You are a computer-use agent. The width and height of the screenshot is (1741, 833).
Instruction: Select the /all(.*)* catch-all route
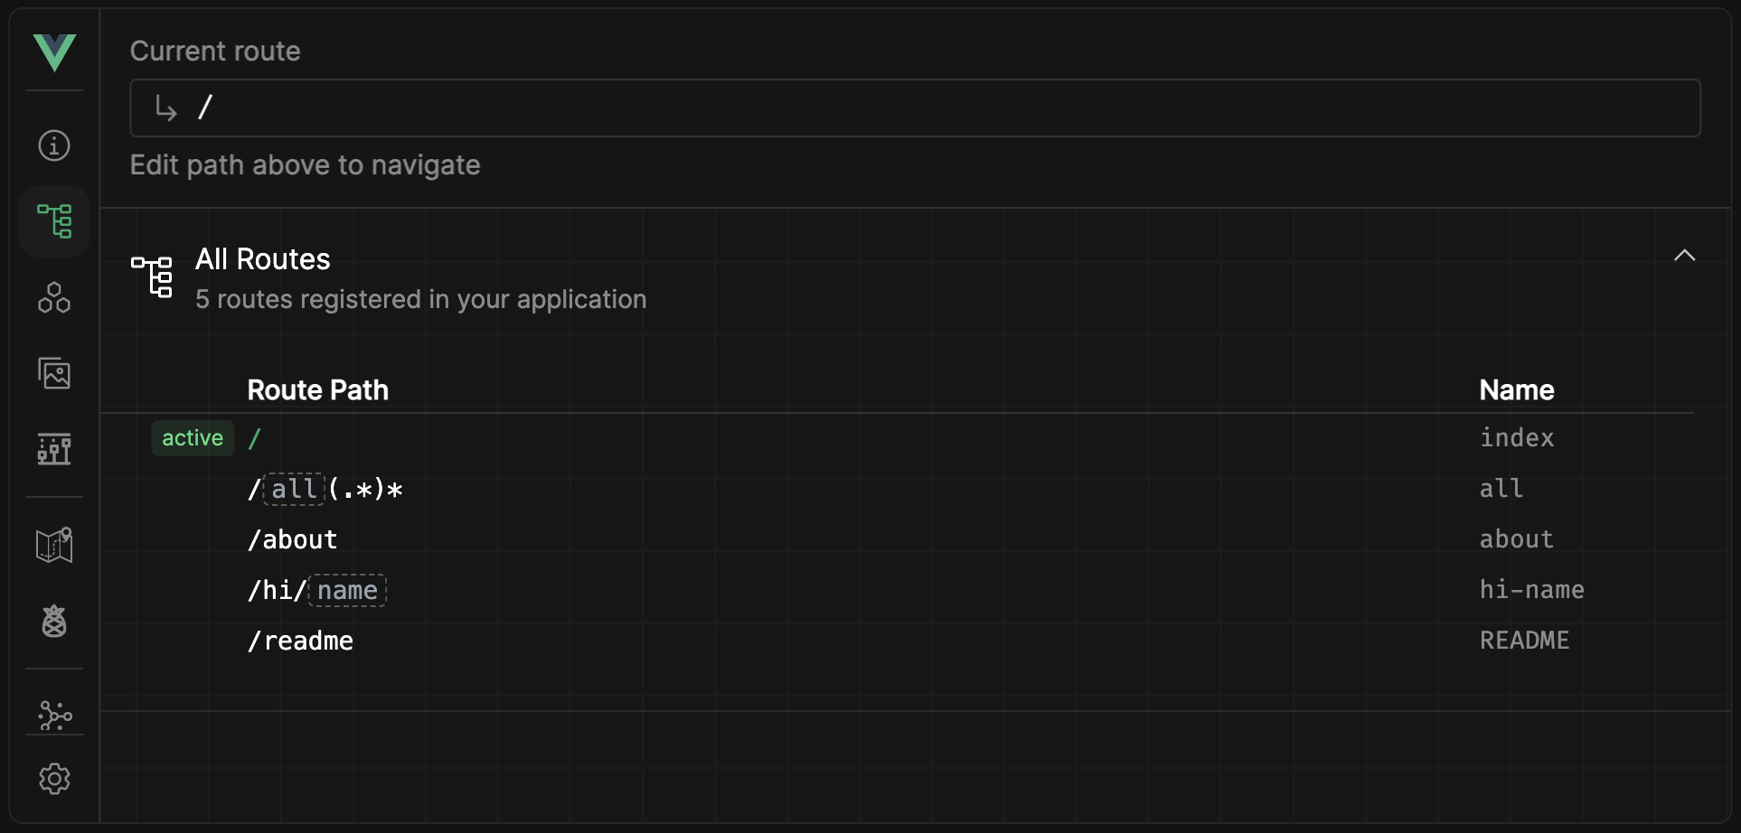point(325,490)
